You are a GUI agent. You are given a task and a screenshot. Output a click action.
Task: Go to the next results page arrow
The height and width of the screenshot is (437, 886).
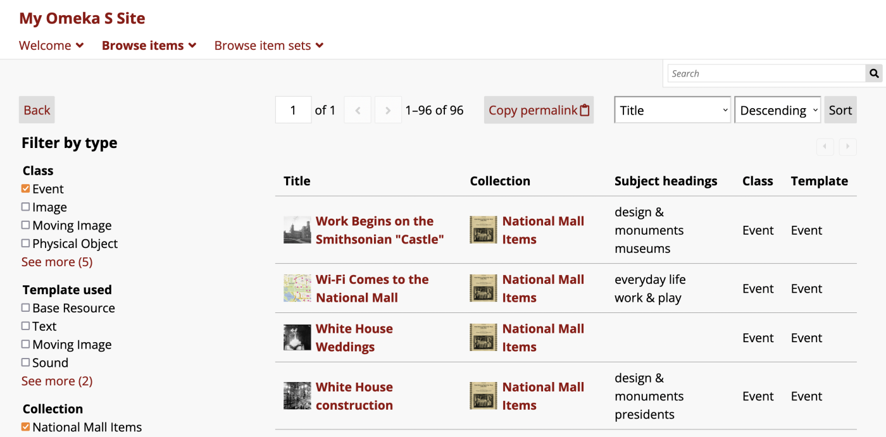388,110
